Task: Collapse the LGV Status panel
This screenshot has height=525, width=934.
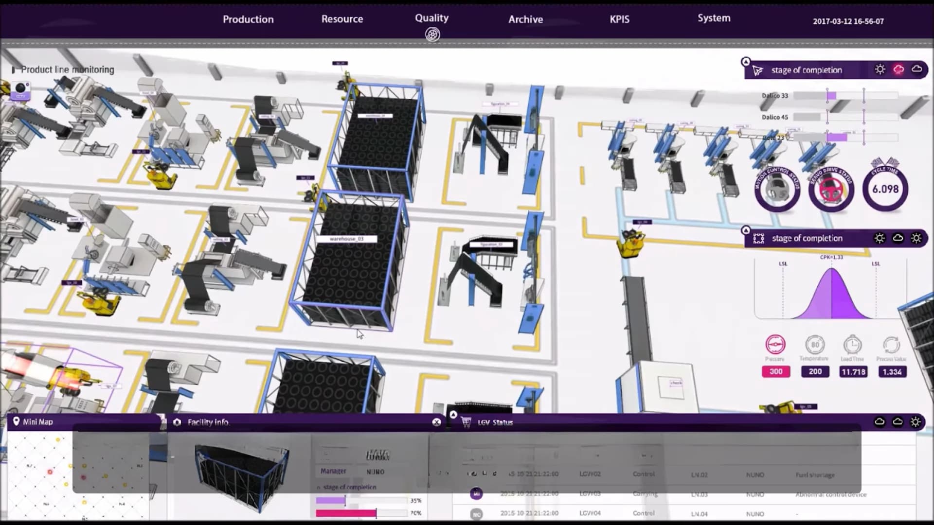Action: (453, 415)
